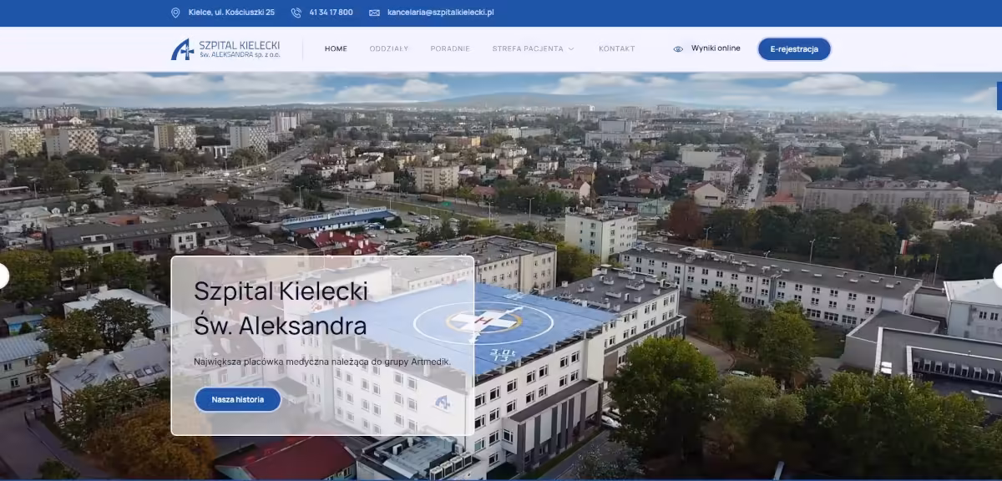The width and height of the screenshot is (1002, 481).
Task: Click the blue side tab at right edge
Action: click(x=999, y=96)
